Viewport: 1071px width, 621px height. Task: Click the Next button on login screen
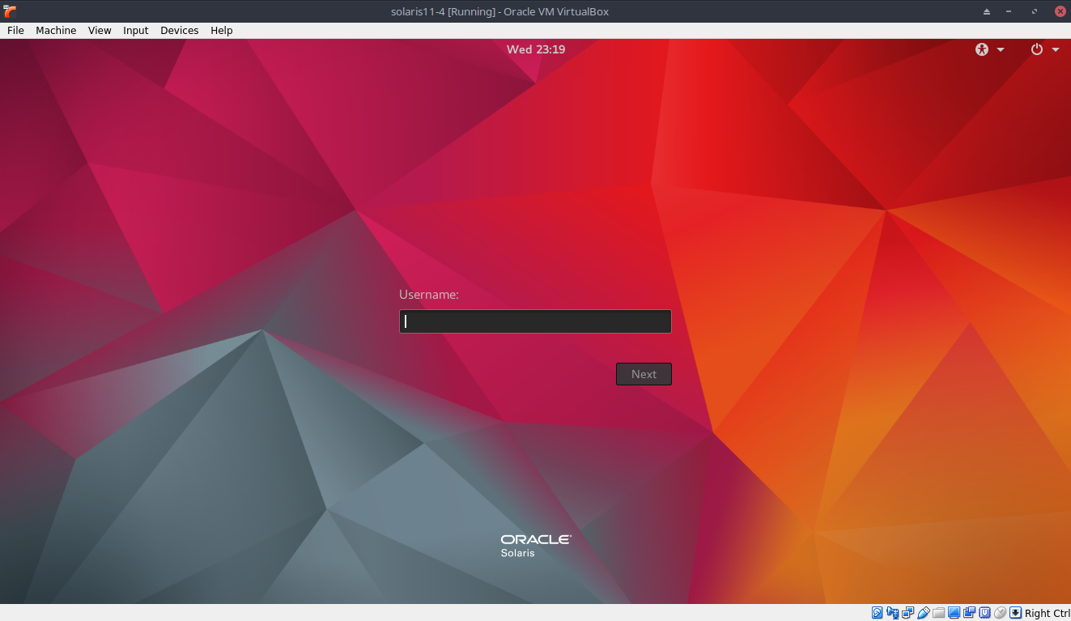[644, 374]
